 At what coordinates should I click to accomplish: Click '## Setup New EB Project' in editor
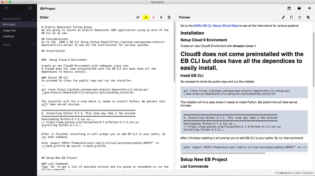59,158
